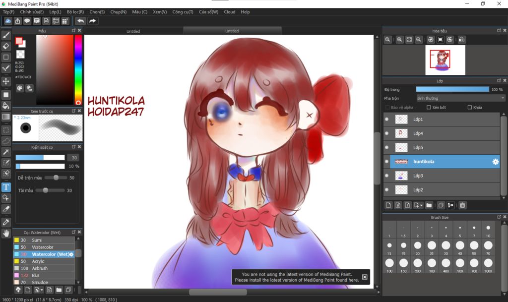Open the color palette icon in Màu panel

click(x=20, y=88)
